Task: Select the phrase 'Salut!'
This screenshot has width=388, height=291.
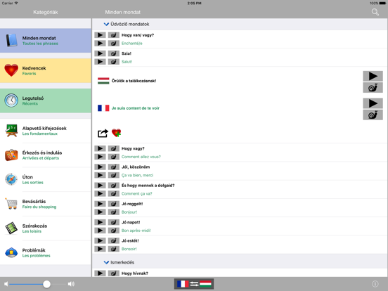Action: pyautogui.click(x=127, y=62)
